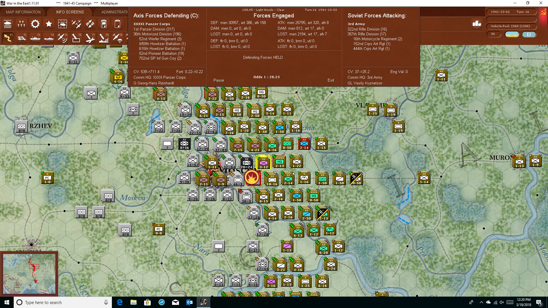This screenshot has height=308, width=548.
Task: Click Exit in the combat report
Action: 331,80
